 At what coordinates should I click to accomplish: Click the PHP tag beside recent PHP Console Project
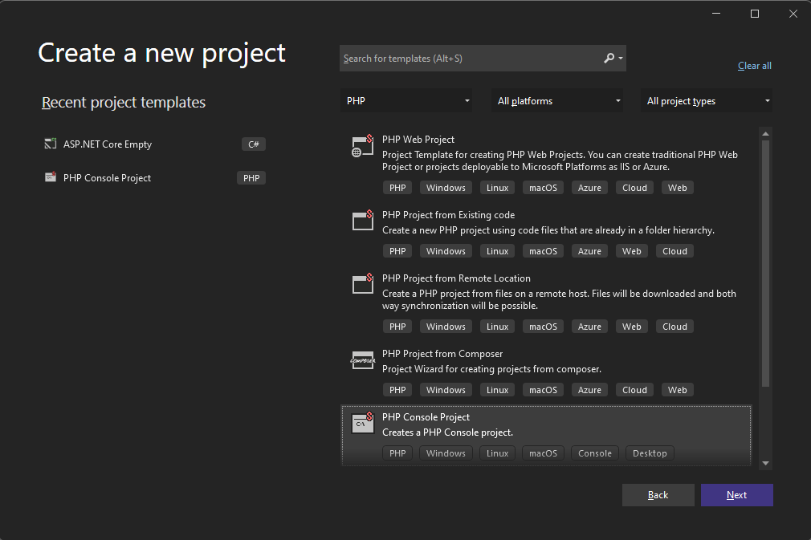(251, 178)
